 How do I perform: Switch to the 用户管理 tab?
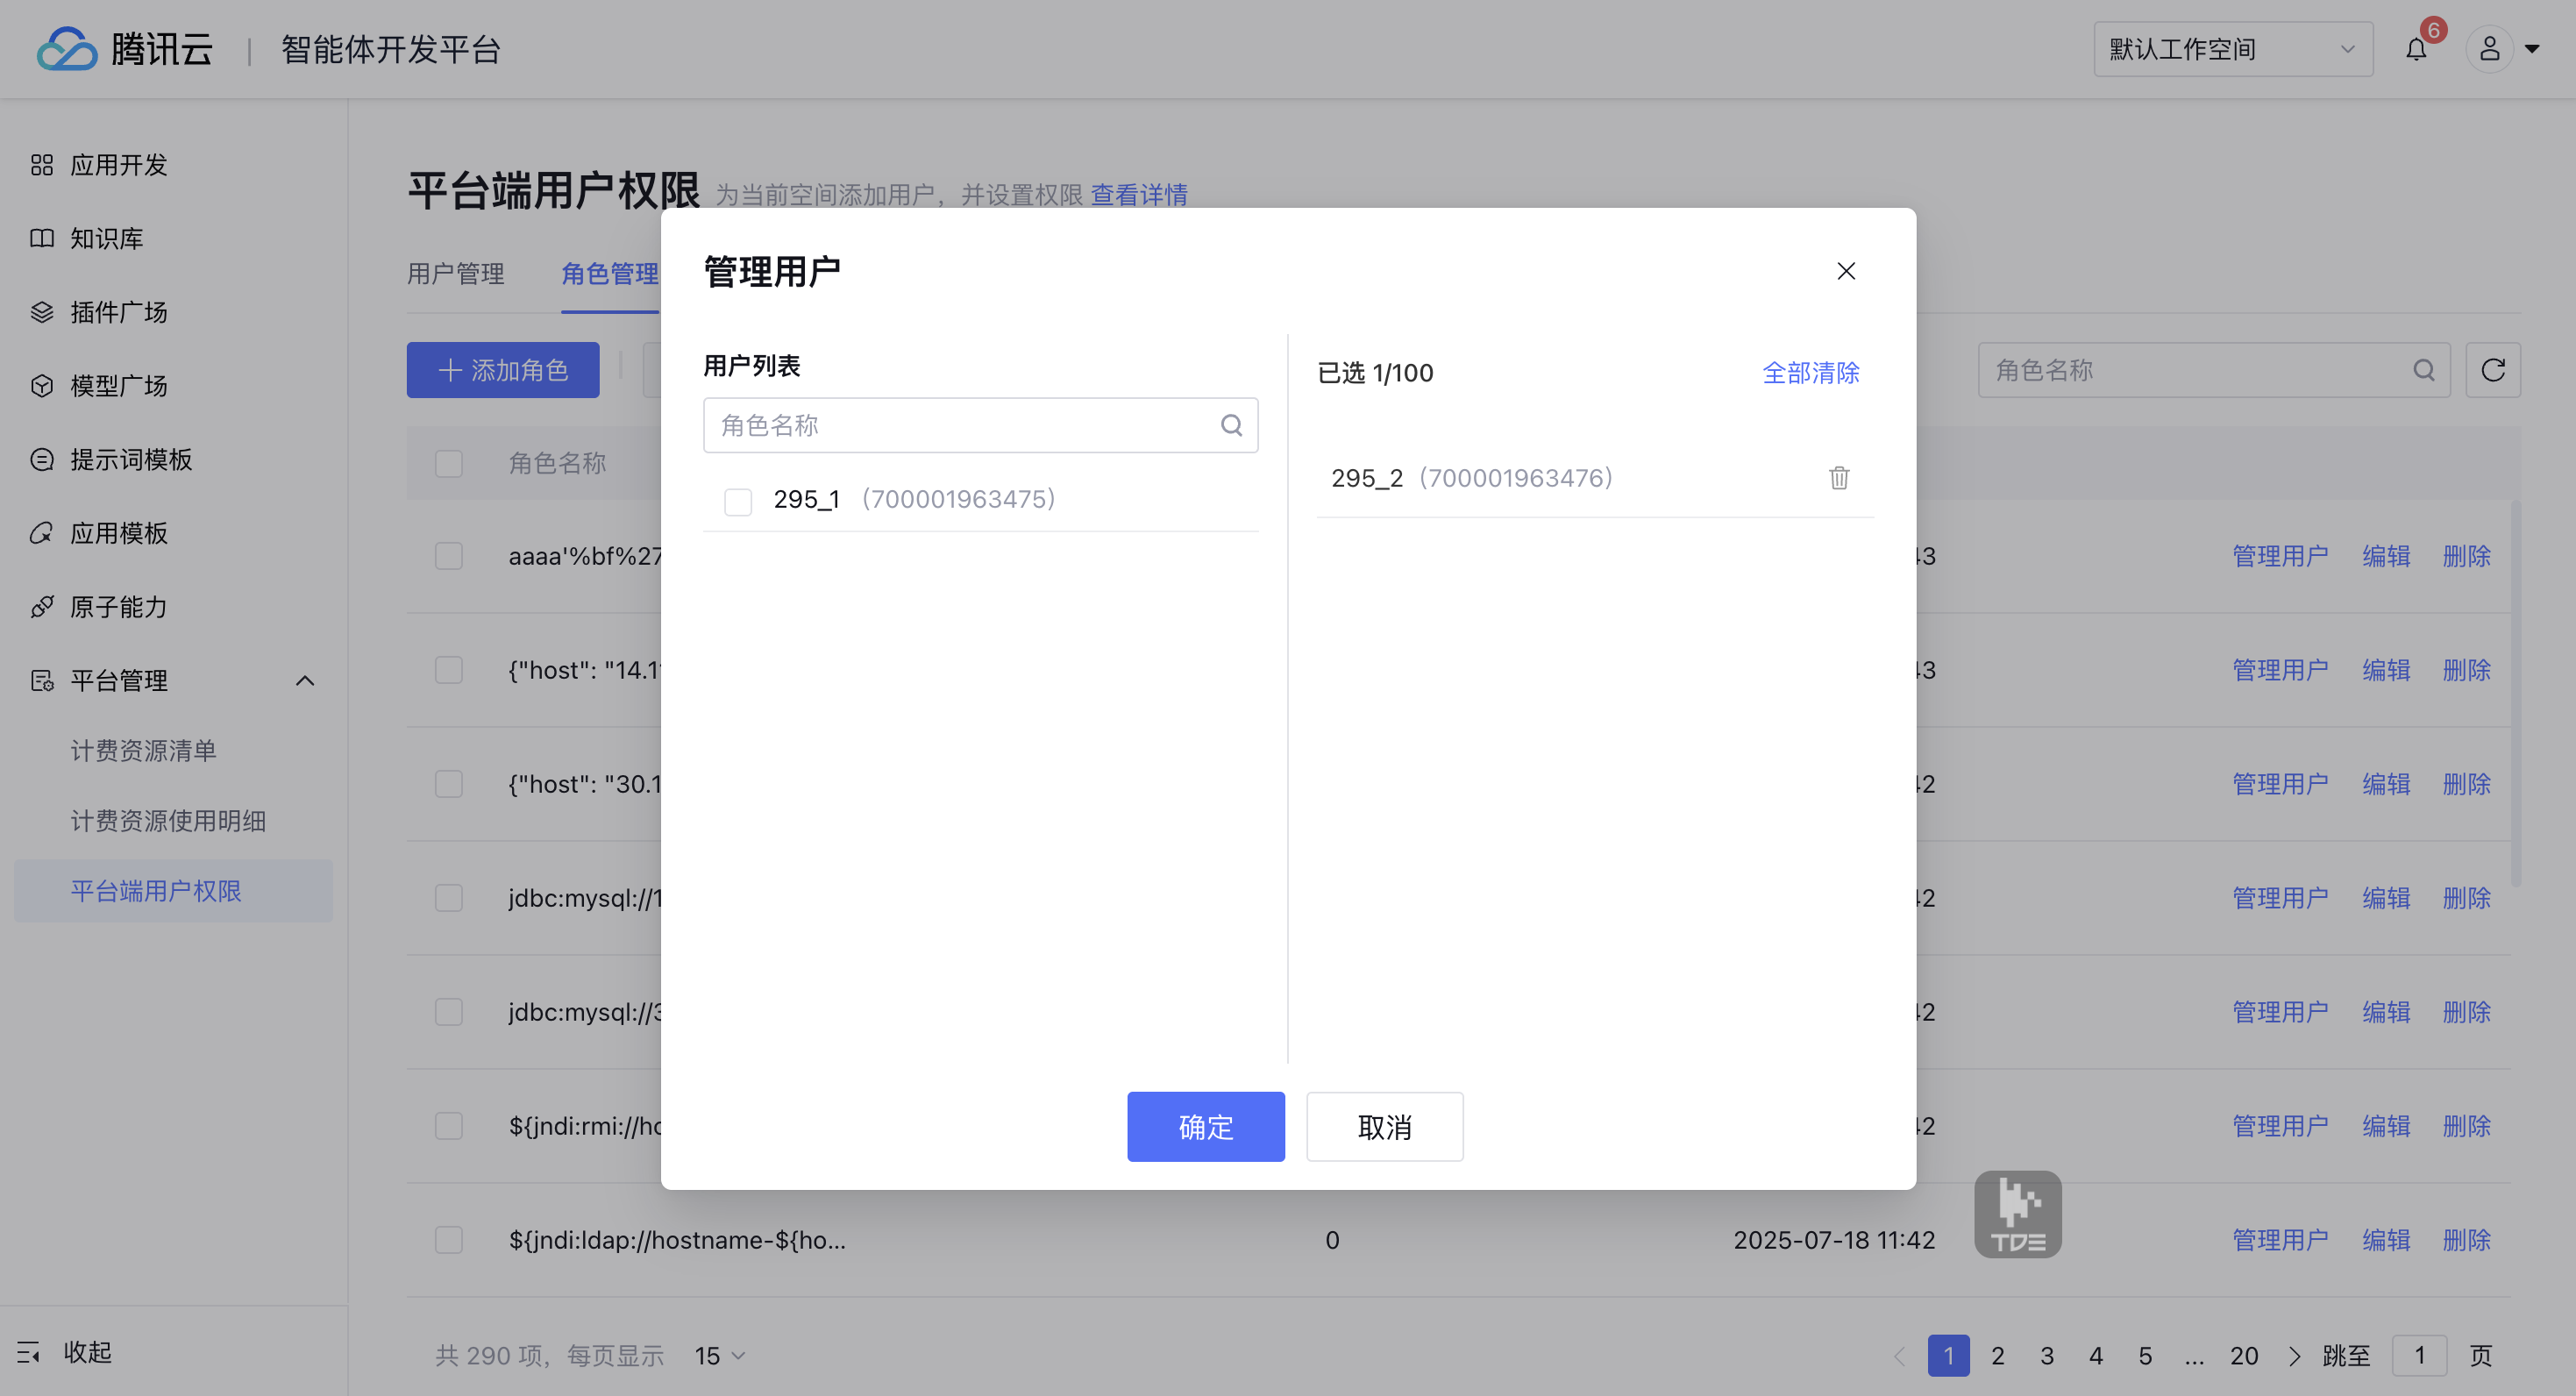455,274
